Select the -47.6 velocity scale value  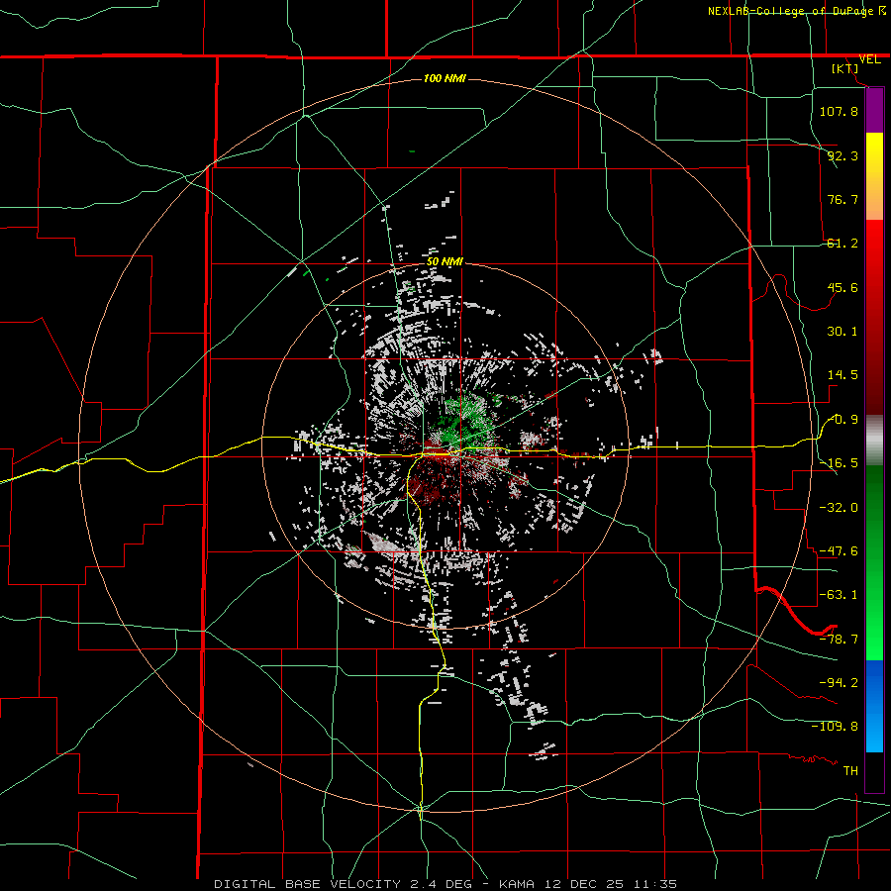[x=839, y=551]
